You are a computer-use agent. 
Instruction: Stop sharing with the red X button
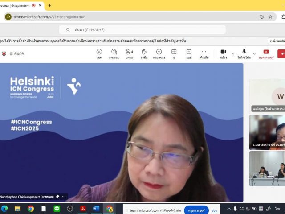(266, 54)
